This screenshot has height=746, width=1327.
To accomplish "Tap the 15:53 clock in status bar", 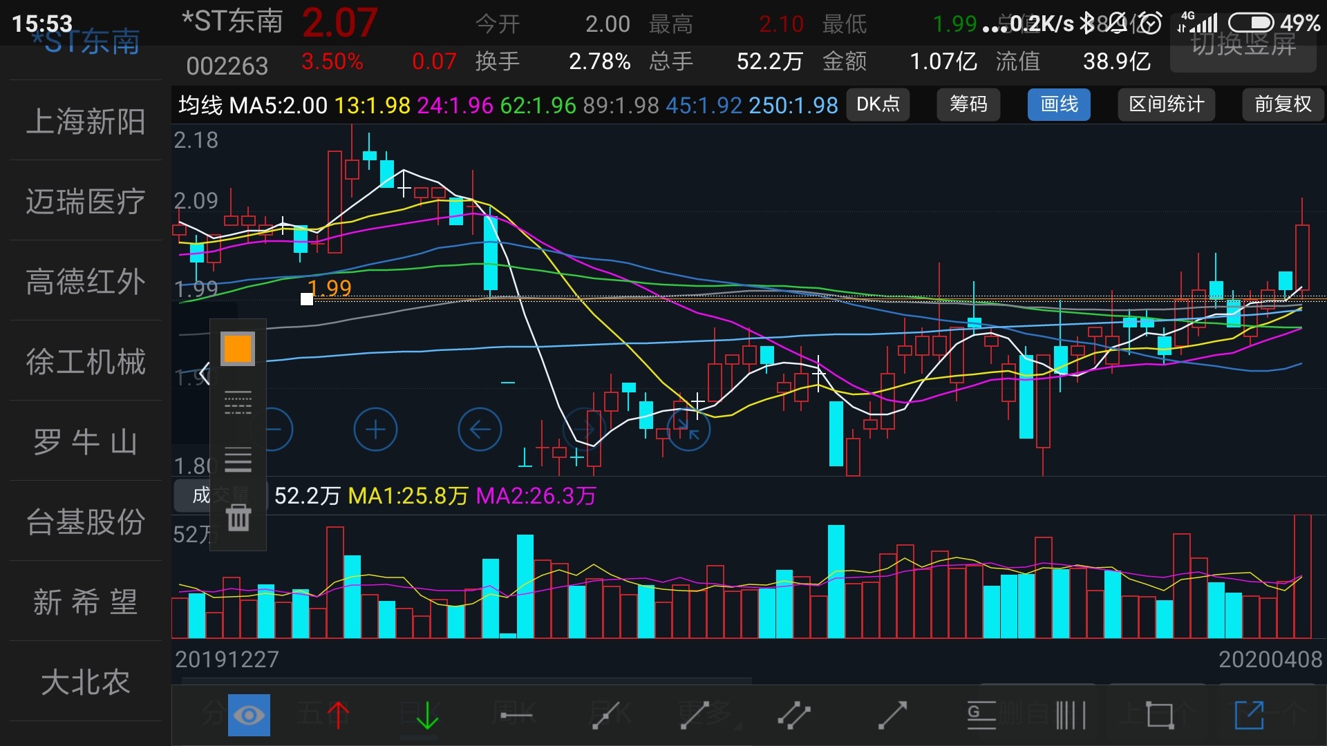I will coord(42,23).
